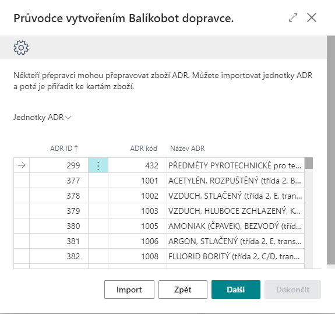Click the Import button
The image size is (335, 314).
[x=129, y=290]
